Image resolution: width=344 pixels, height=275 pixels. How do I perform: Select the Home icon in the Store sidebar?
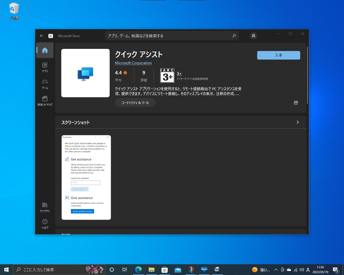45,50
